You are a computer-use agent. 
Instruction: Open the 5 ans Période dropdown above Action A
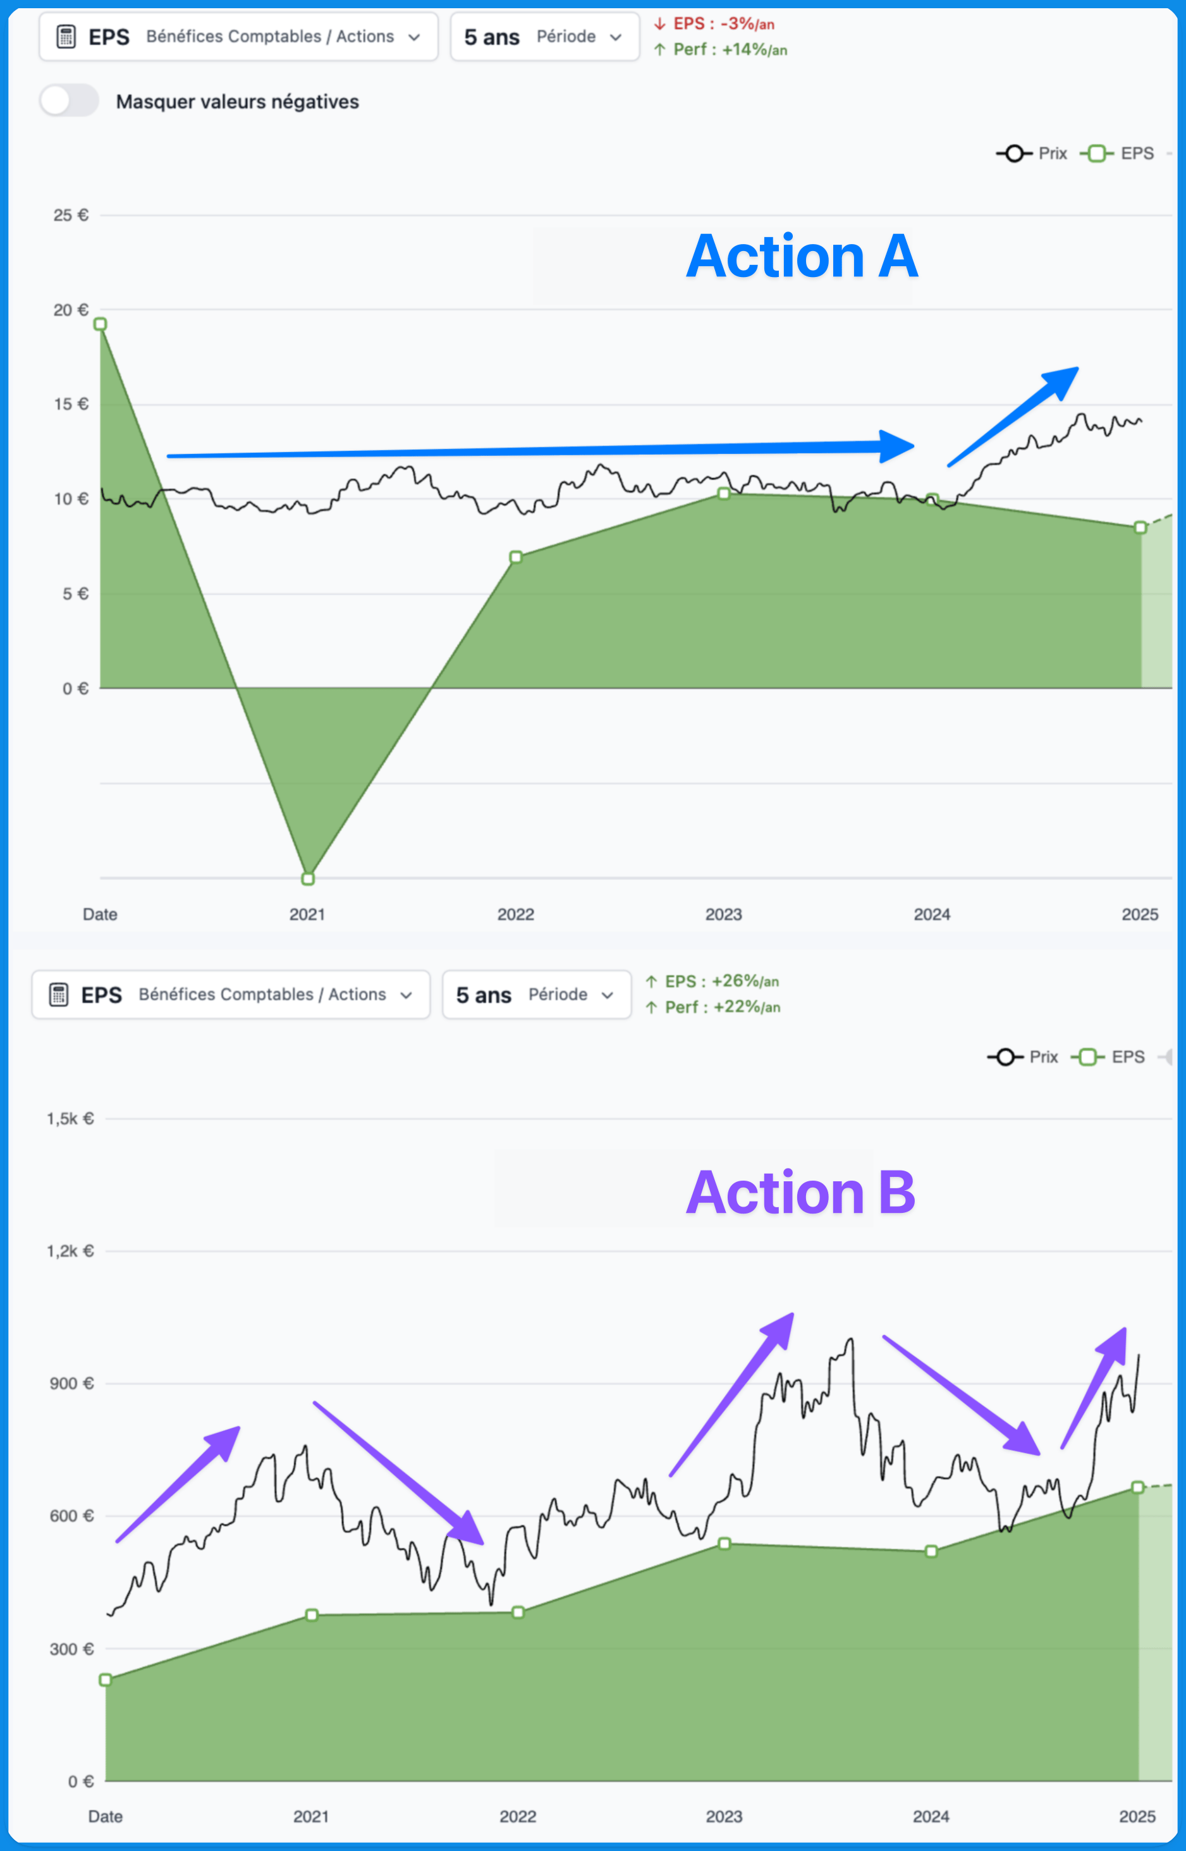[544, 36]
